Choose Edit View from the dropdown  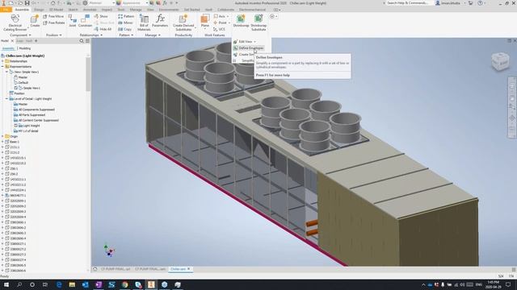(245, 42)
